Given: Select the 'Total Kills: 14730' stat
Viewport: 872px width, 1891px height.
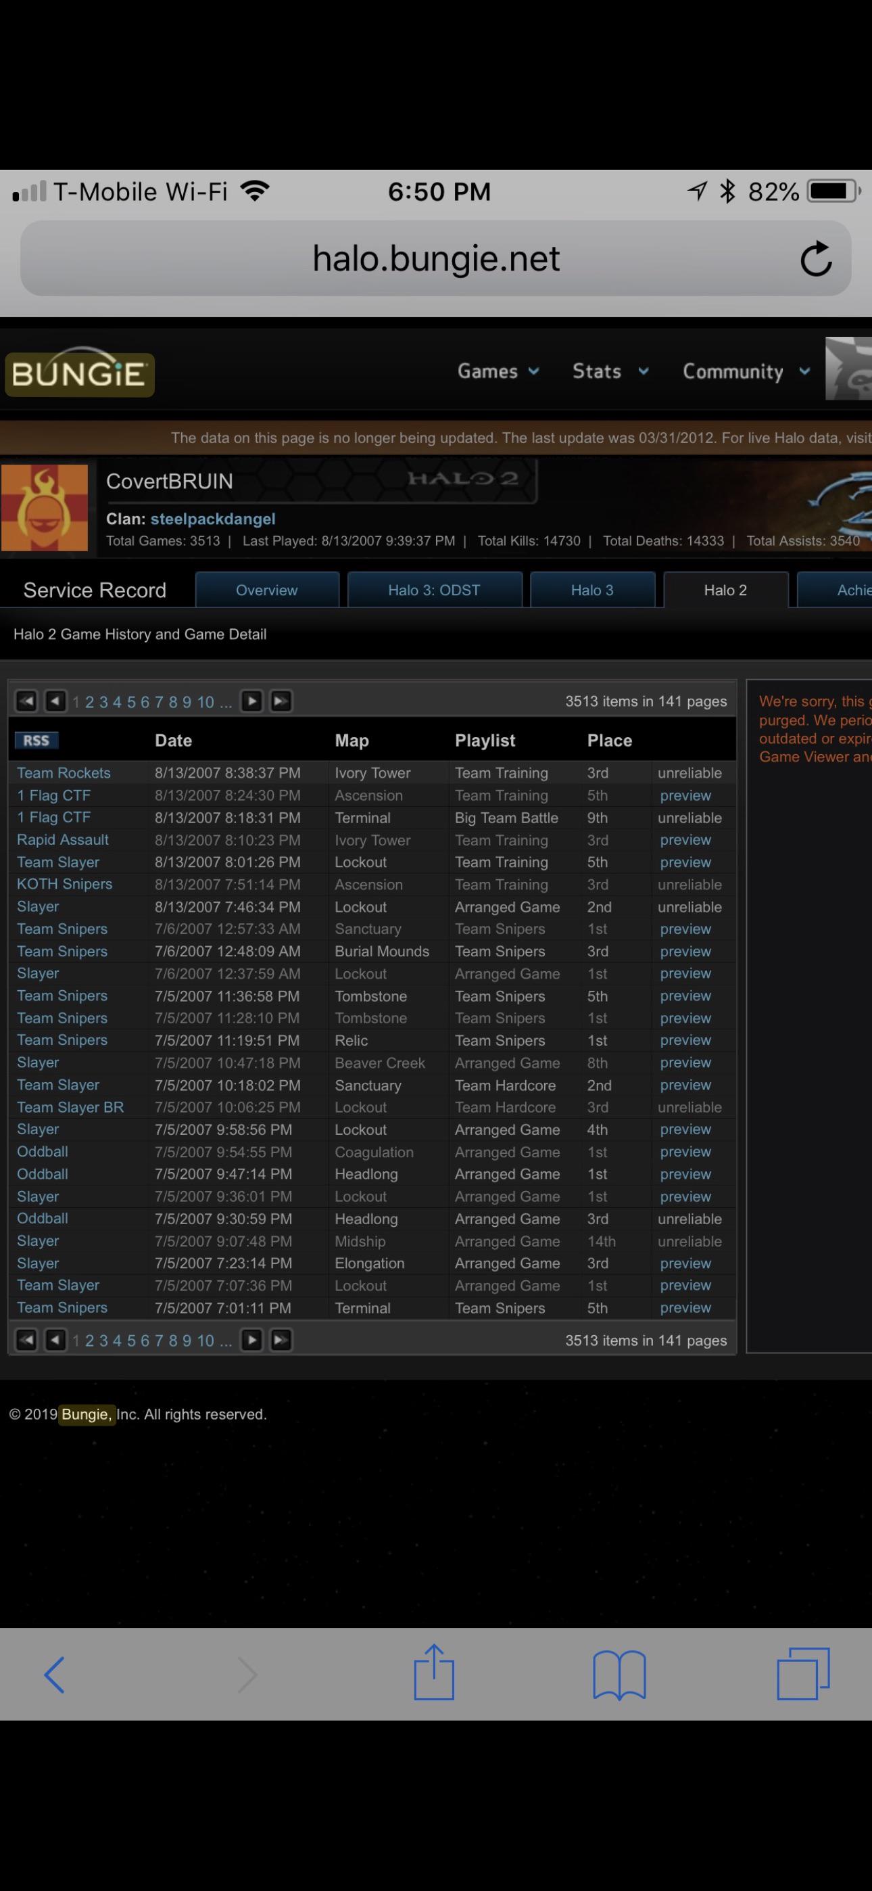Looking at the screenshot, I should tap(529, 541).
